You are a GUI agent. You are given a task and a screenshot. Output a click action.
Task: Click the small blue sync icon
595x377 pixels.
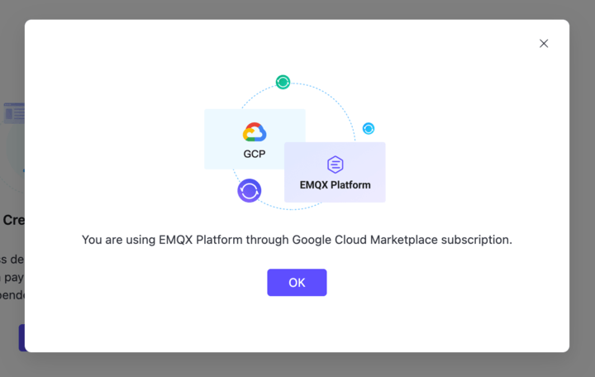coord(369,129)
